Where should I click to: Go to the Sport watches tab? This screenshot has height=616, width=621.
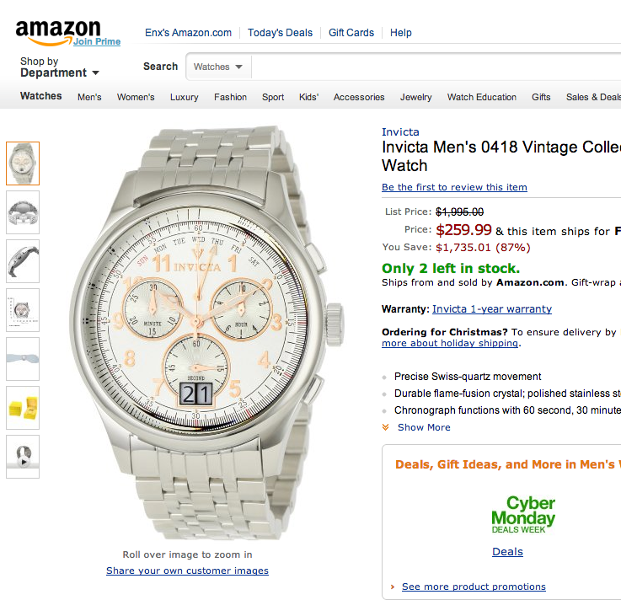pyautogui.click(x=273, y=97)
